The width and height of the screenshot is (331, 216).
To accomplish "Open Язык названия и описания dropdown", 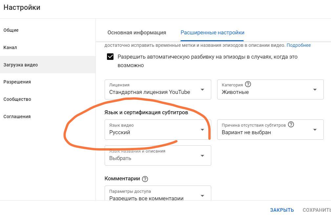I will (158, 155).
